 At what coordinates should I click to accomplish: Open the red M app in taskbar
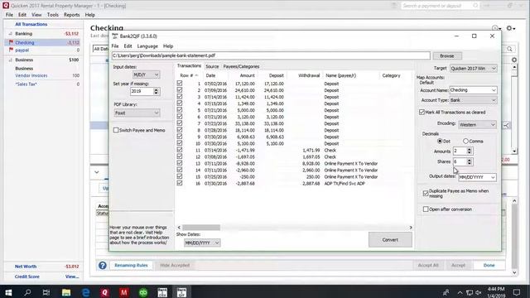(123, 292)
